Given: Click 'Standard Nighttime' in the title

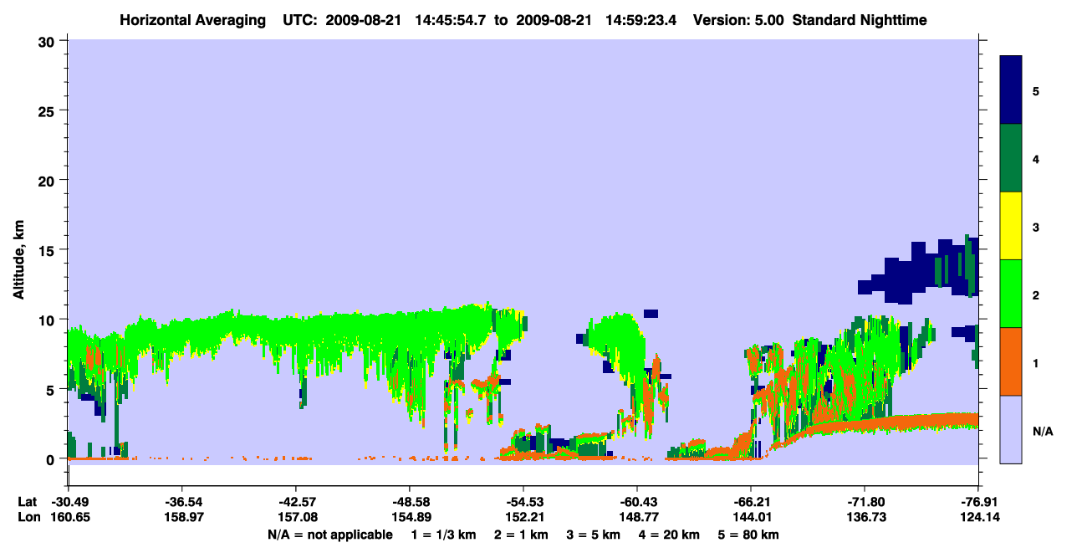Looking at the screenshot, I should (x=860, y=19).
